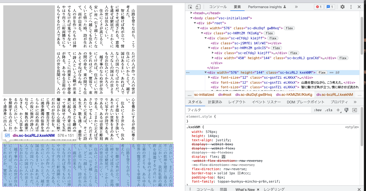Select the div.sc-hKMtZM.fKIoKg breadcrumb

294,95
